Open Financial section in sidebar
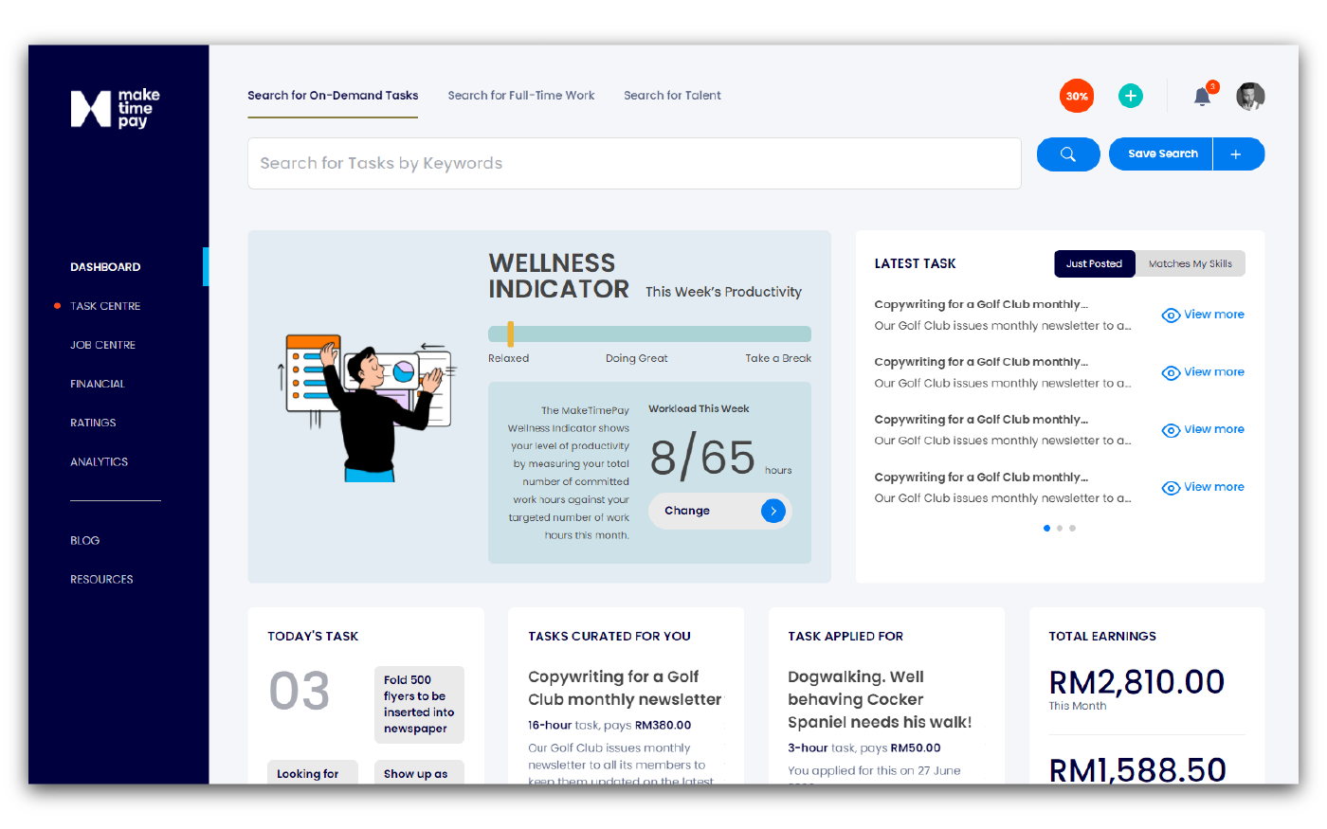 tap(98, 384)
